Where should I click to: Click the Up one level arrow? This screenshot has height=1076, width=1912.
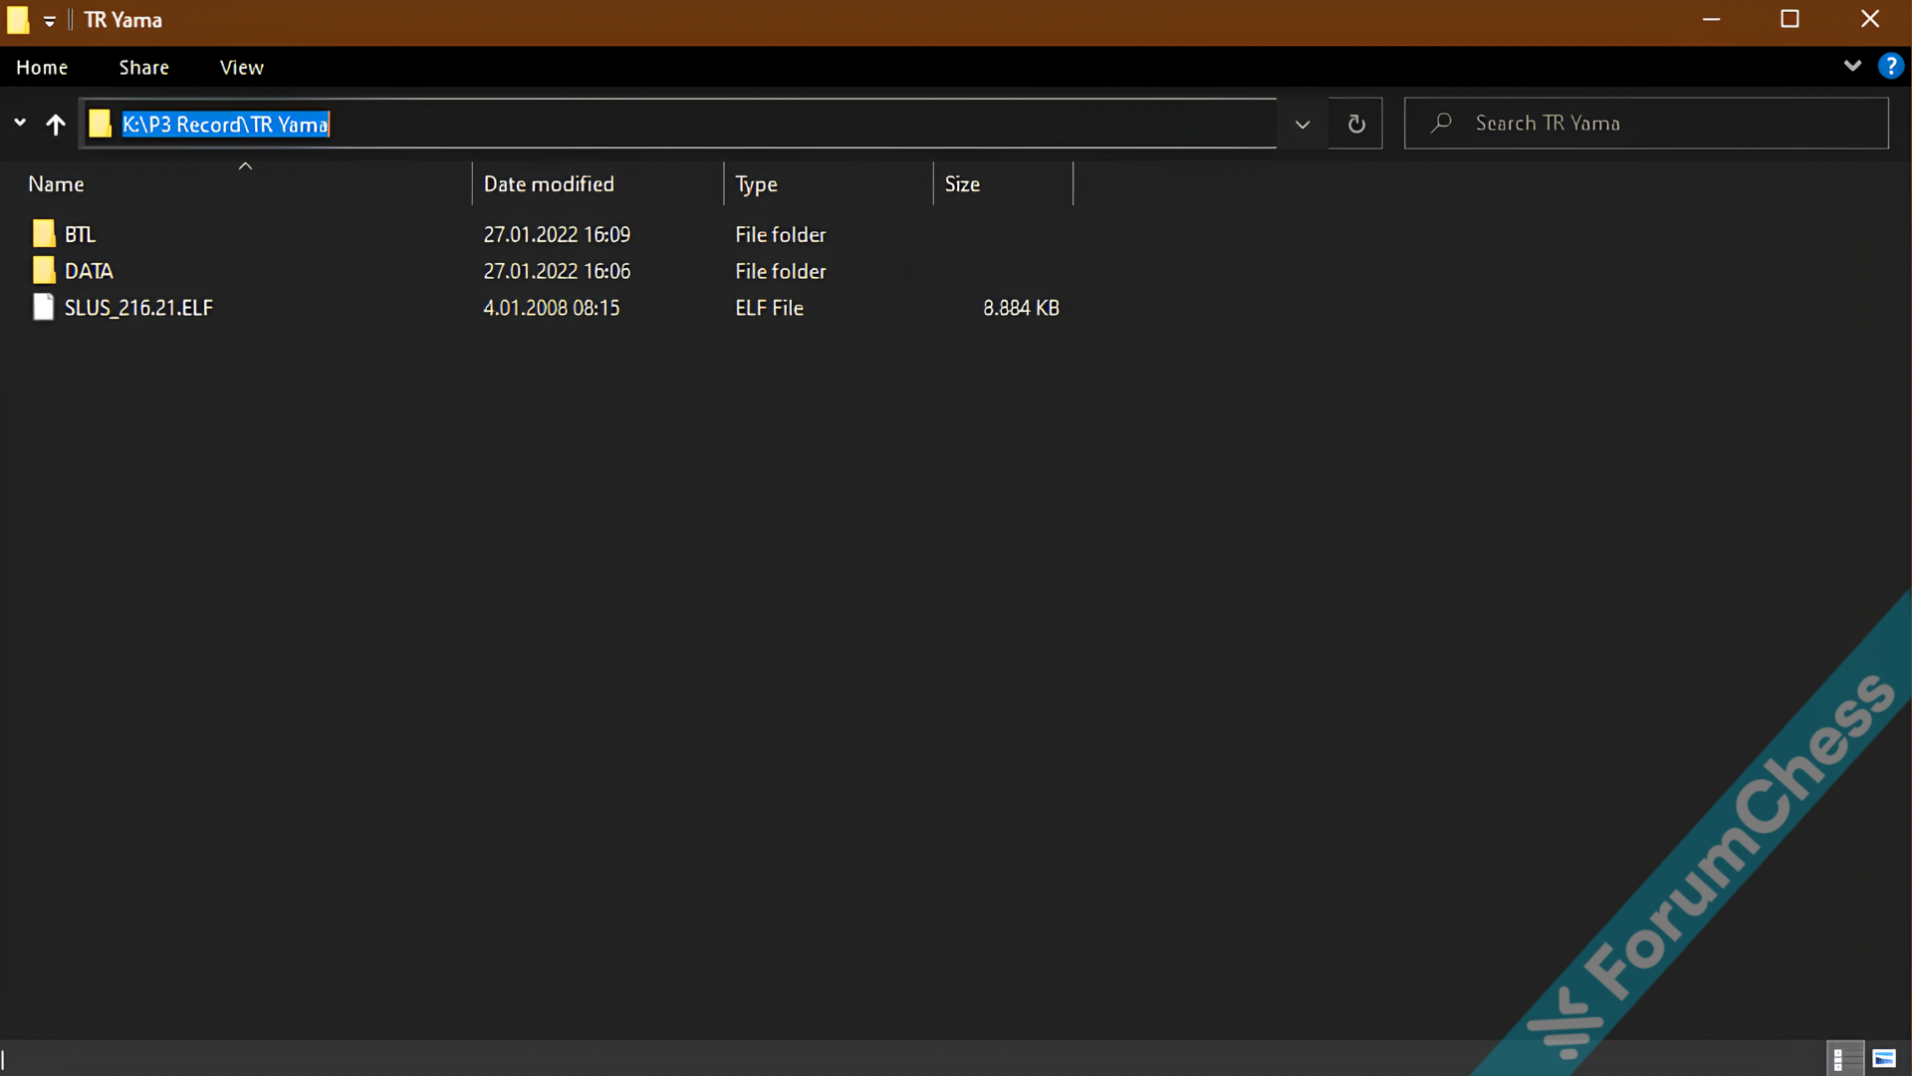click(56, 124)
